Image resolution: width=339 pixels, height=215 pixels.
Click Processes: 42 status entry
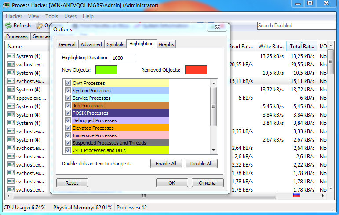(x=131, y=208)
